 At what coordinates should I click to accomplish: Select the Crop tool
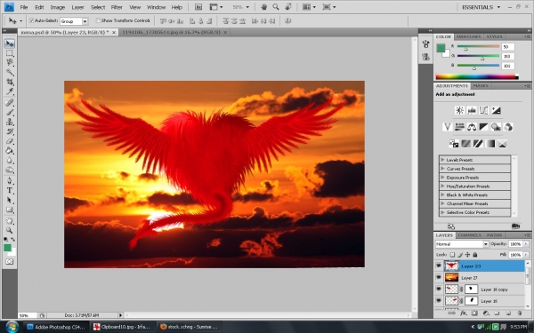point(10,82)
